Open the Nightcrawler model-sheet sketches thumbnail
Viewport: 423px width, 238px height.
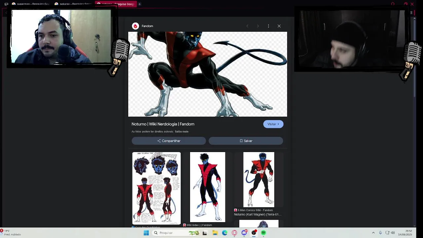coord(156,188)
